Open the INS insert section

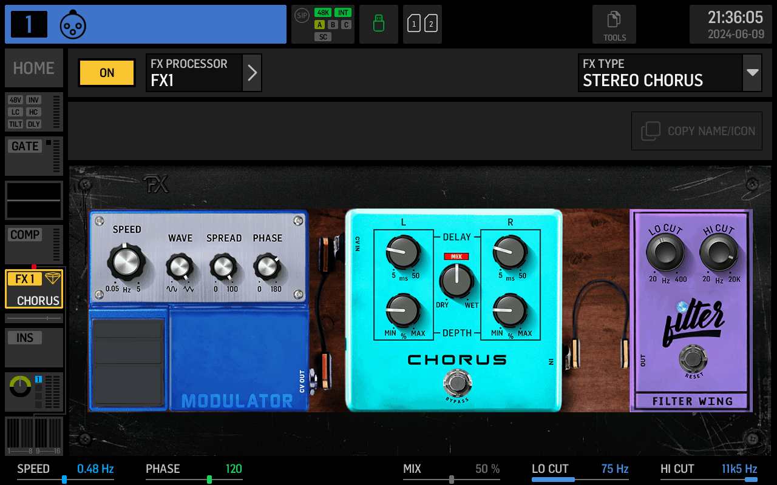coord(34,347)
